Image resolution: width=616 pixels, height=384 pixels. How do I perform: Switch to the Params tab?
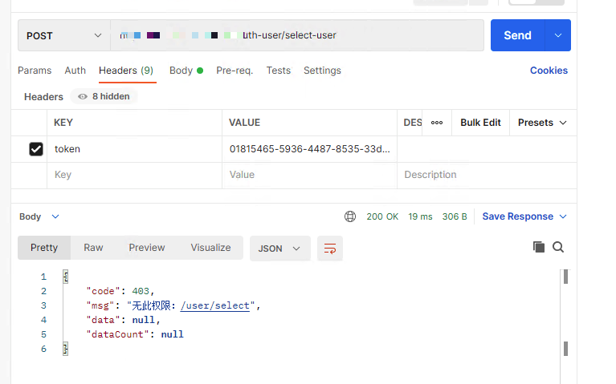(35, 71)
